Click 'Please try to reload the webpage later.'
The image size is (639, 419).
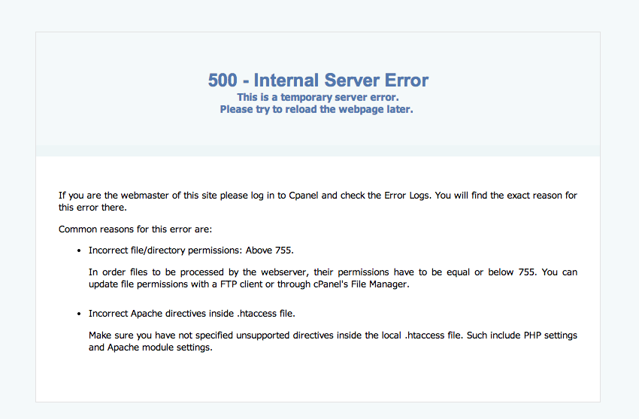point(316,109)
